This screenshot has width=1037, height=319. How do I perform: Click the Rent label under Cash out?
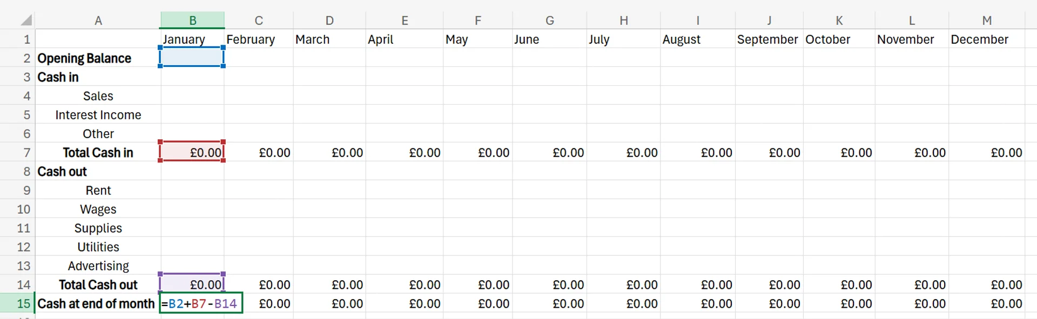click(98, 190)
